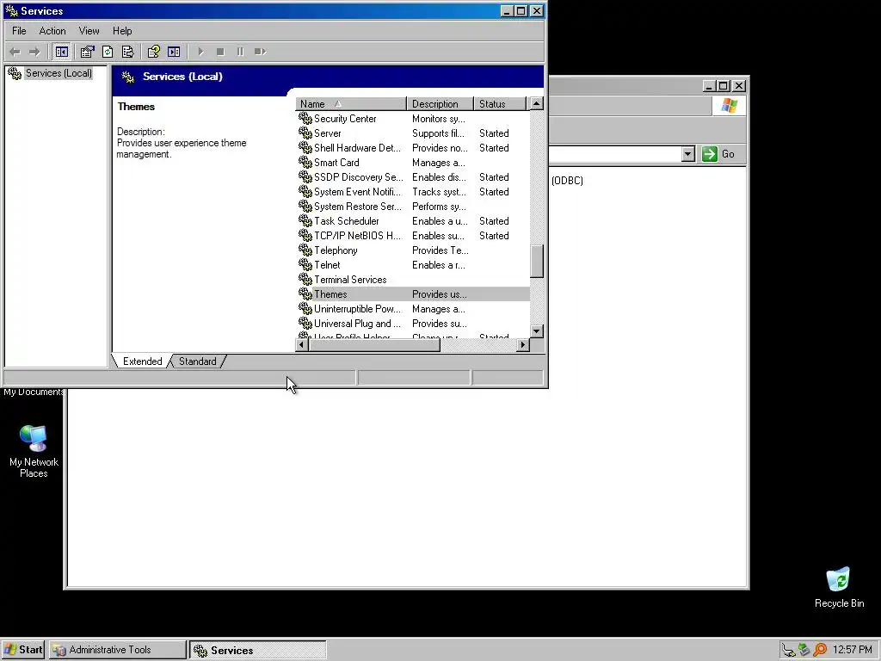Select Uninterruptible Power Supply service

click(413, 309)
